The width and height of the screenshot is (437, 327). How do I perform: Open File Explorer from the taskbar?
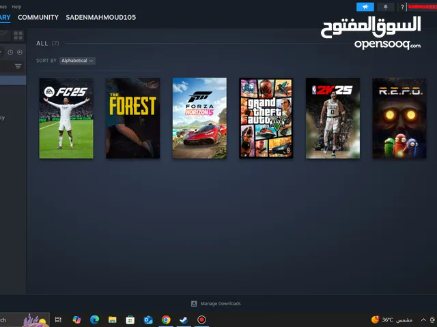[112, 320]
